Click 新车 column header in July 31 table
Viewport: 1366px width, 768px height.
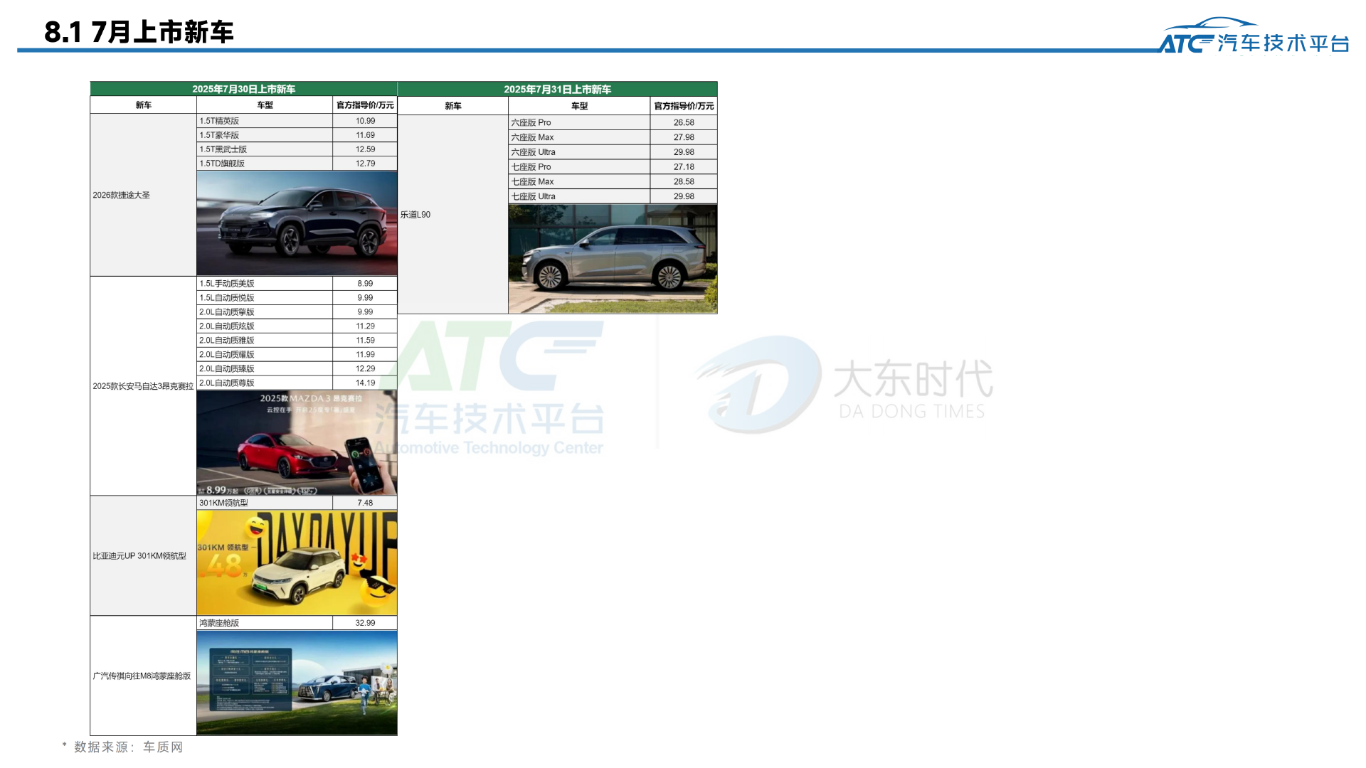point(452,106)
